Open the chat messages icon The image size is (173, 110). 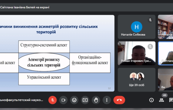[x=171, y=100]
